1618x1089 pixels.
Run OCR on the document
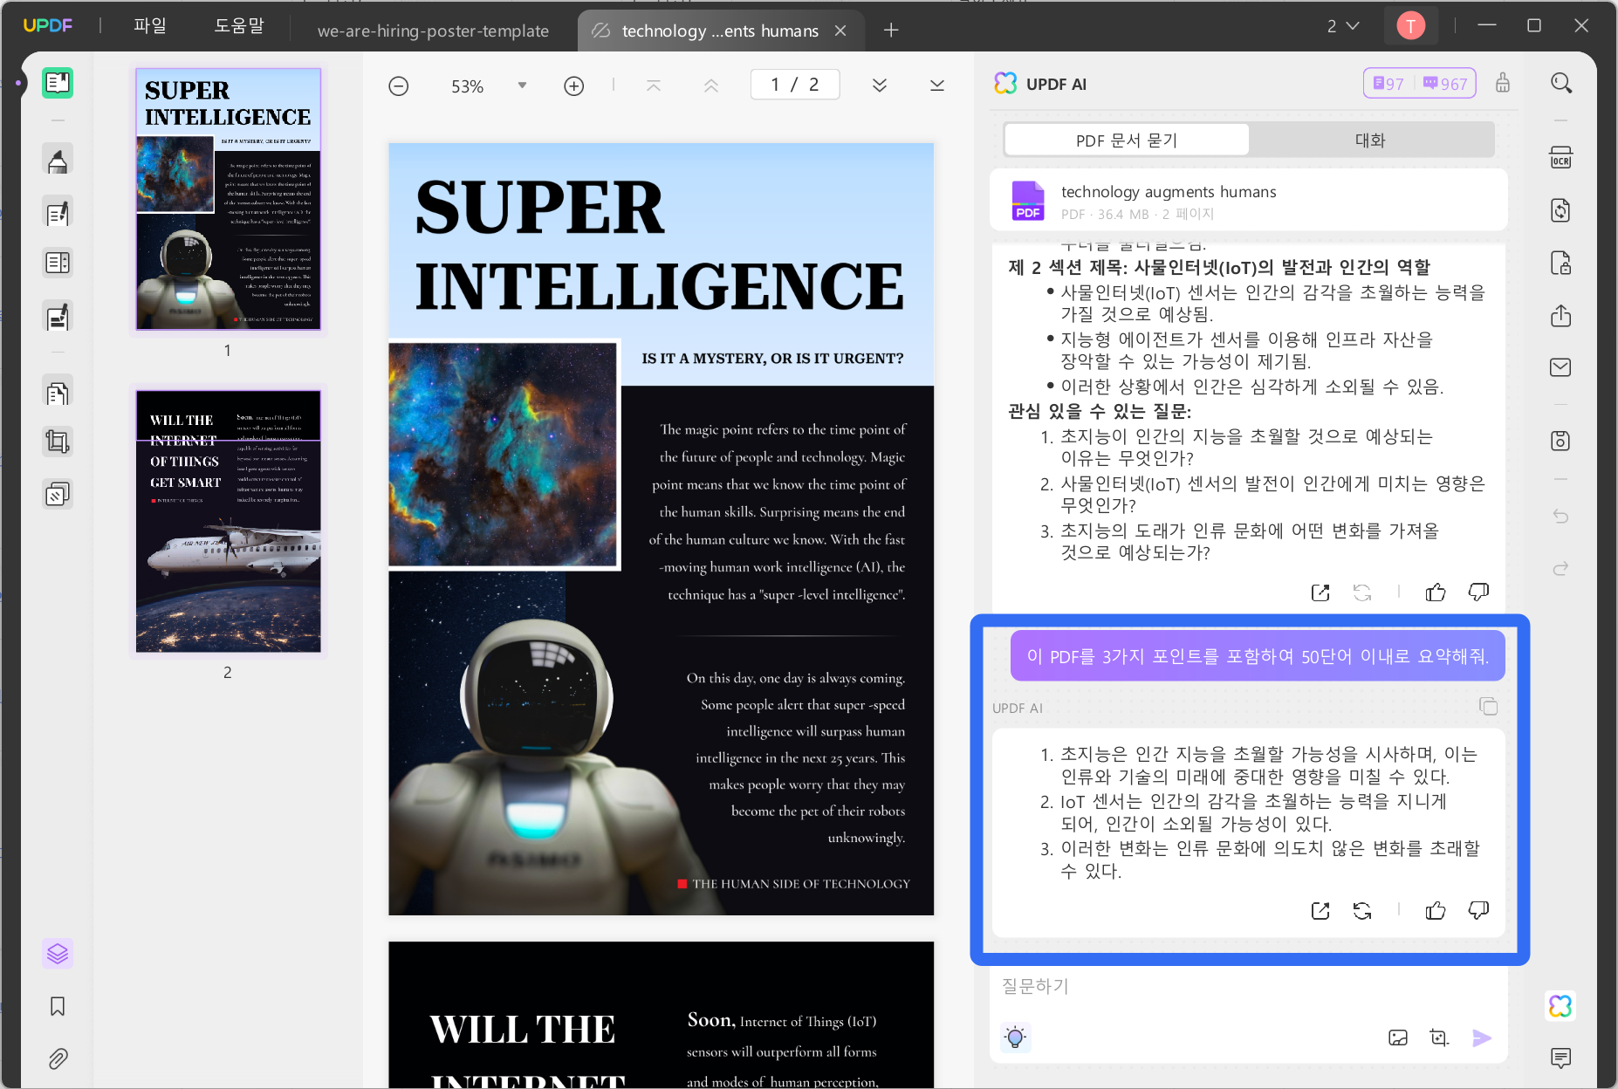1560,158
